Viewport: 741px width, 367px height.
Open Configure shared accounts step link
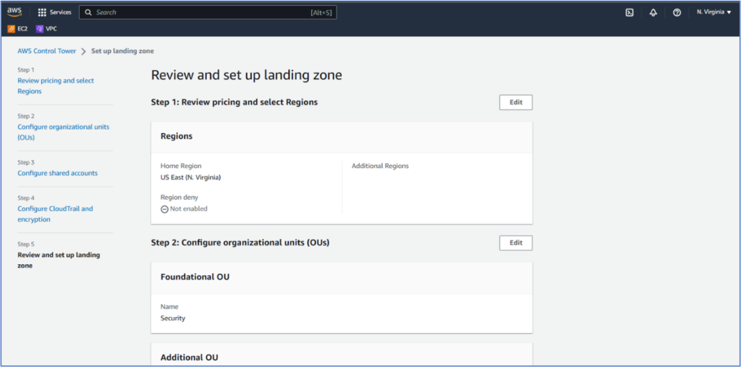[58, 173]
